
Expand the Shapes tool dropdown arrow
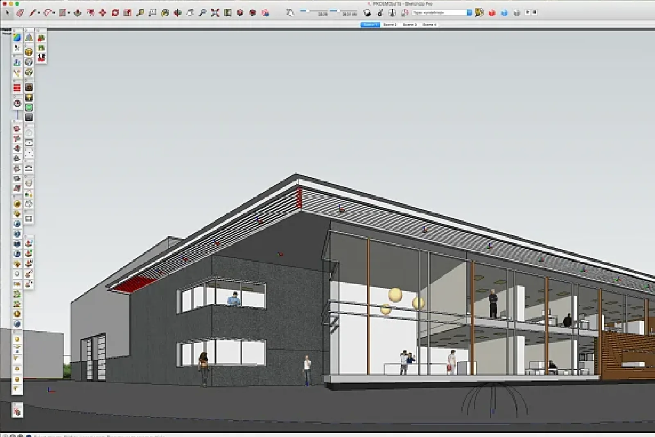coord(68,13)
